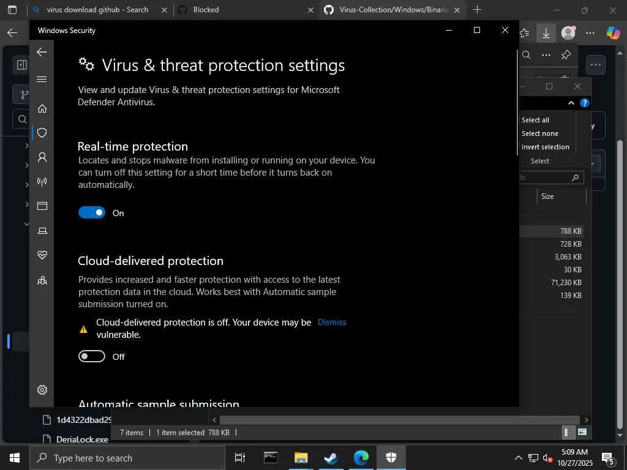627x470 pixels.
Task: Turn off Real-time protection toggle
Action: pos(92,212)
